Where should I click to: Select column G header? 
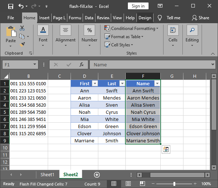[x=172, y=76]
